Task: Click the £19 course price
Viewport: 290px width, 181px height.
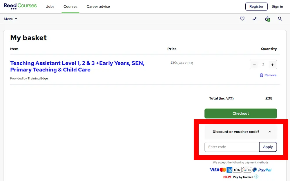Action: [173, 63]
